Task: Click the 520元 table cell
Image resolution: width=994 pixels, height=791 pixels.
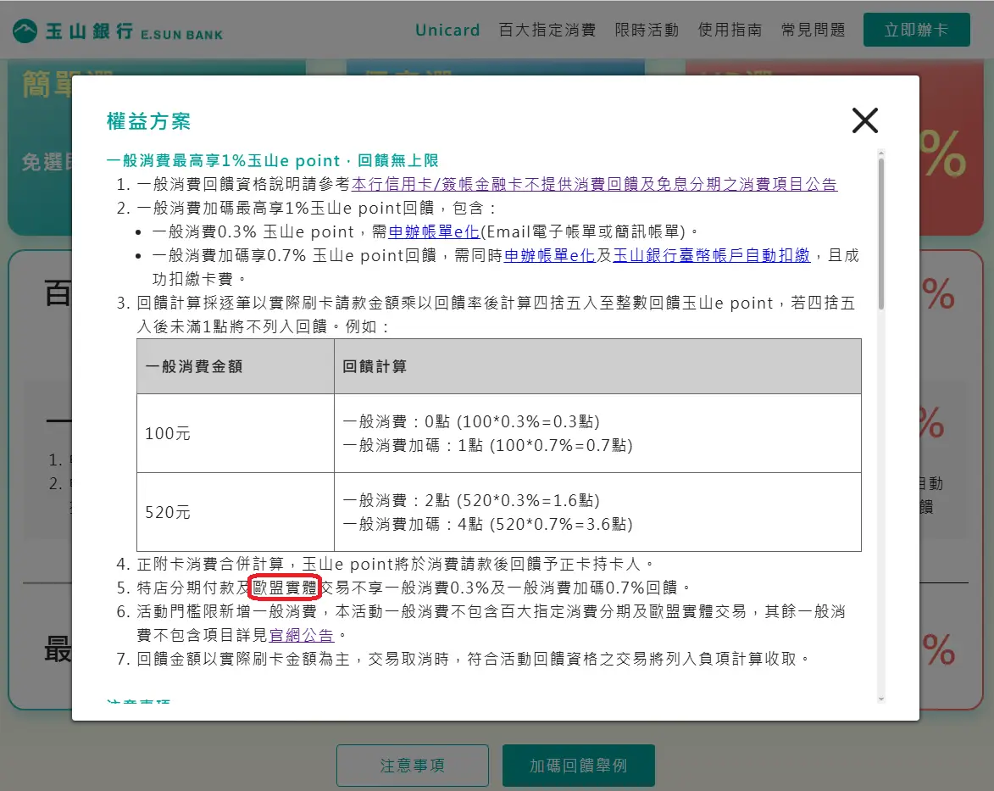Action: 236,512
